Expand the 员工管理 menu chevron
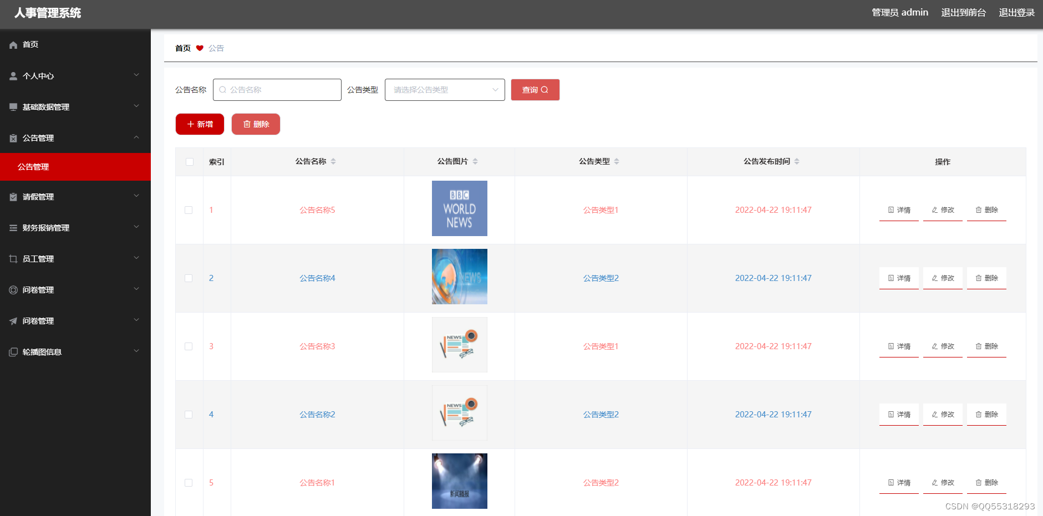 [136, 258]
